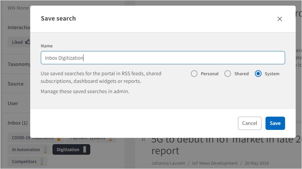The image size is (302, 169).
Task: Select the System radio option
Action: pyautogui.click(x=258, y=74)
